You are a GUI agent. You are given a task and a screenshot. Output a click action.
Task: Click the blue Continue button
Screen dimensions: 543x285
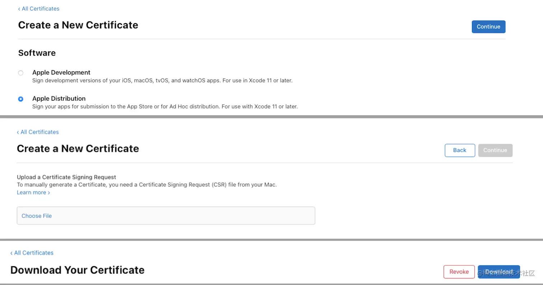pyautogui.click(x=488, y=27)
